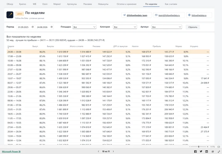Click Упущено value 24 698 ₽
Viewport: 222px width, 154px height.
(x=205, y=83)
